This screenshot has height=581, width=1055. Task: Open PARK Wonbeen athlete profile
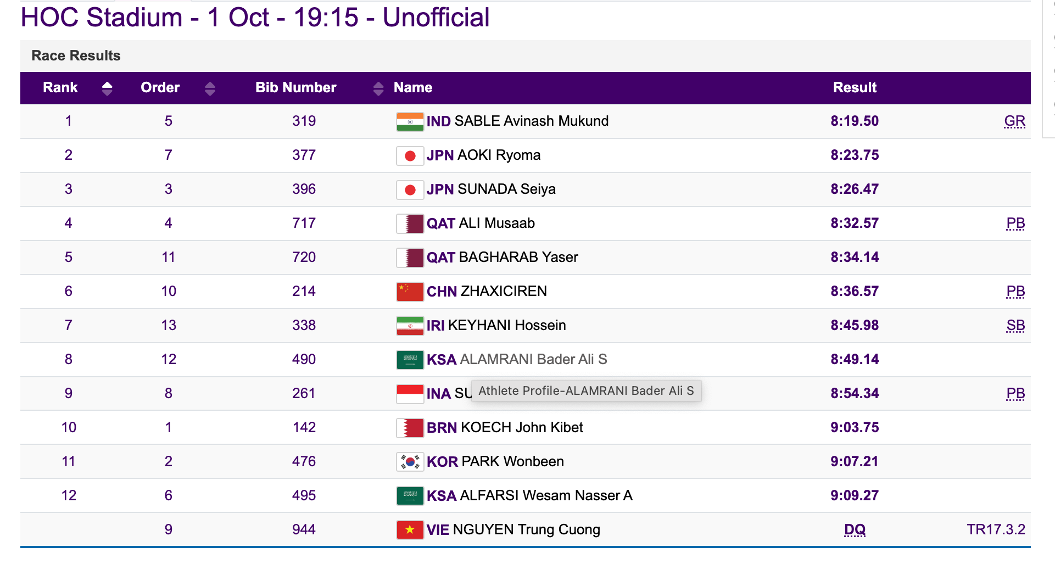point(513,461)
